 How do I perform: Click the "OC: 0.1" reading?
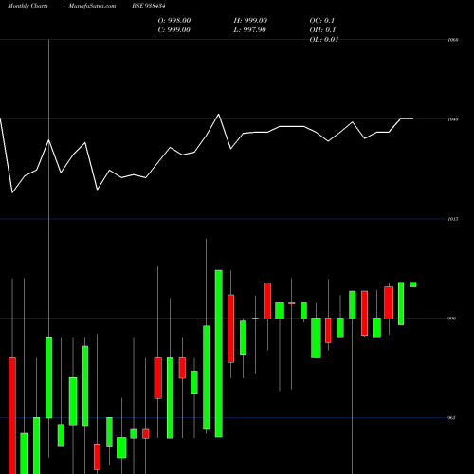(322, 21)
